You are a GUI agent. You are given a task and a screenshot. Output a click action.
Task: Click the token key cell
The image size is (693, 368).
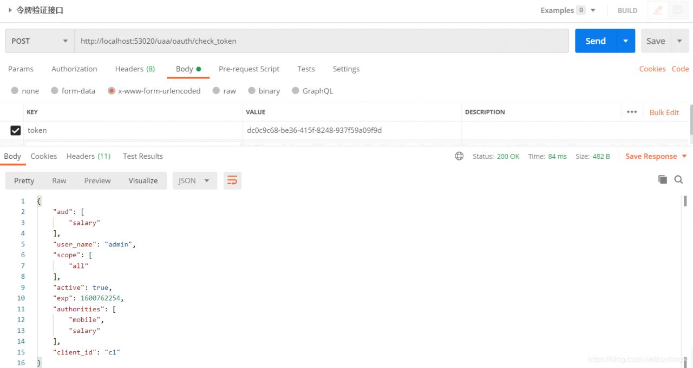coord(134,130)
